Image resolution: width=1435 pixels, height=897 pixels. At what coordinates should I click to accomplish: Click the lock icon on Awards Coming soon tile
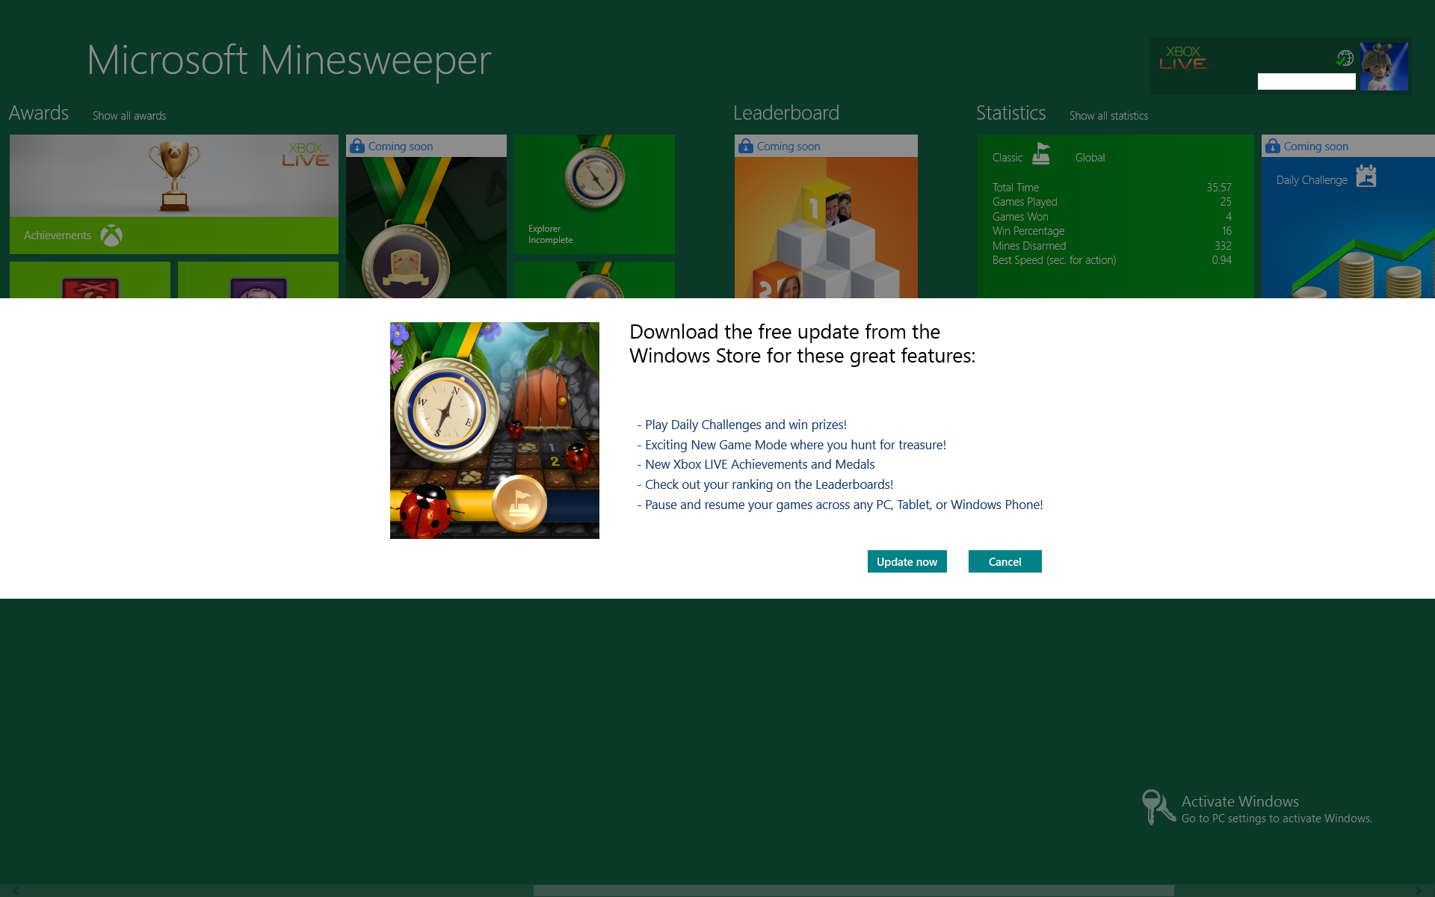357,146
